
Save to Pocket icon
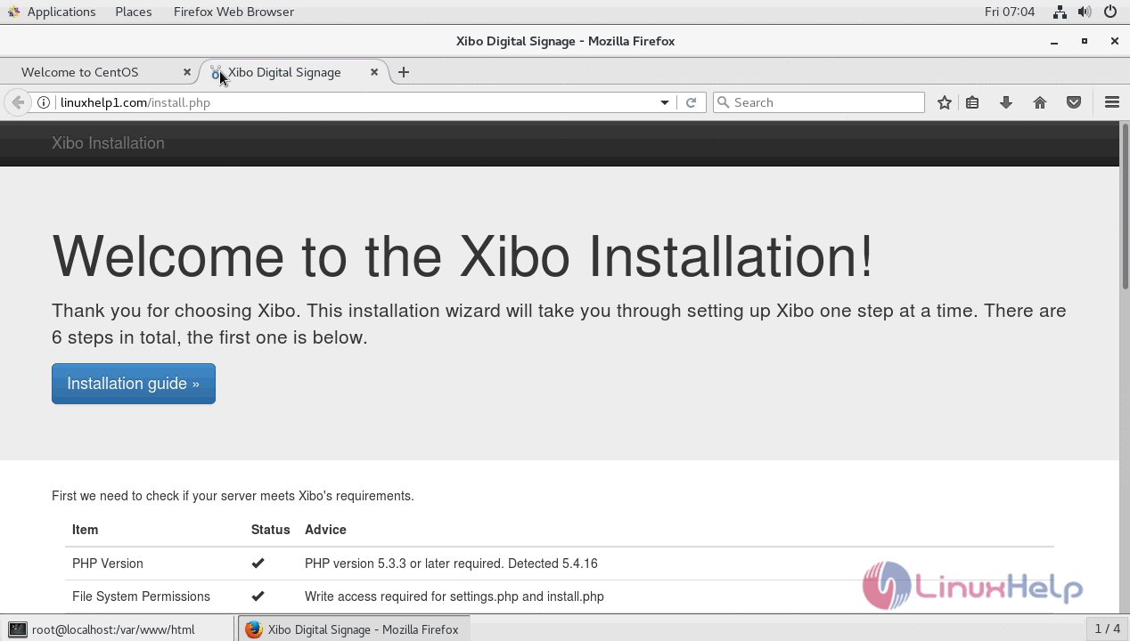point(1074,102)
